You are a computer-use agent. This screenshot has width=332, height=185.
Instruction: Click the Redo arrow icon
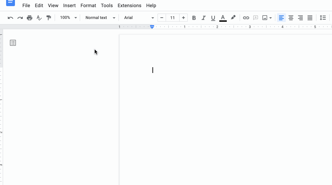pyautogui.click(x=20, y=18)
